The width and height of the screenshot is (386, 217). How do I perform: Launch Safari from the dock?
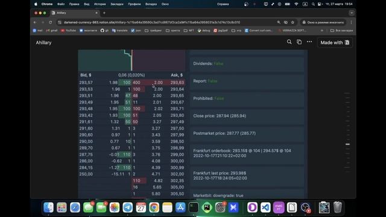coord(75,207)
